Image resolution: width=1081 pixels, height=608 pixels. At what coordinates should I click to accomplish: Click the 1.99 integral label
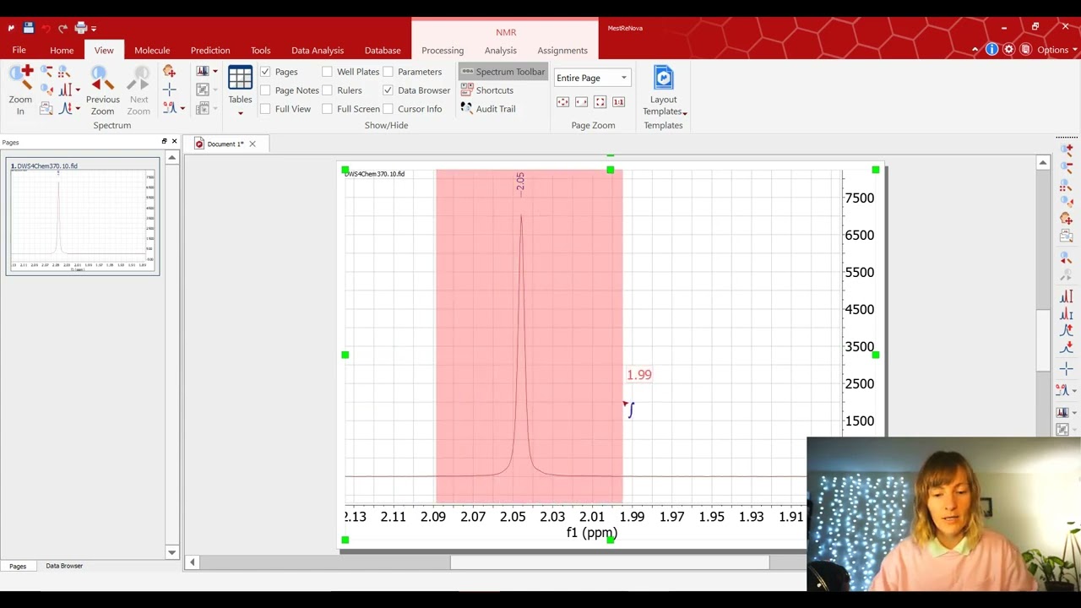pos(639,375)
